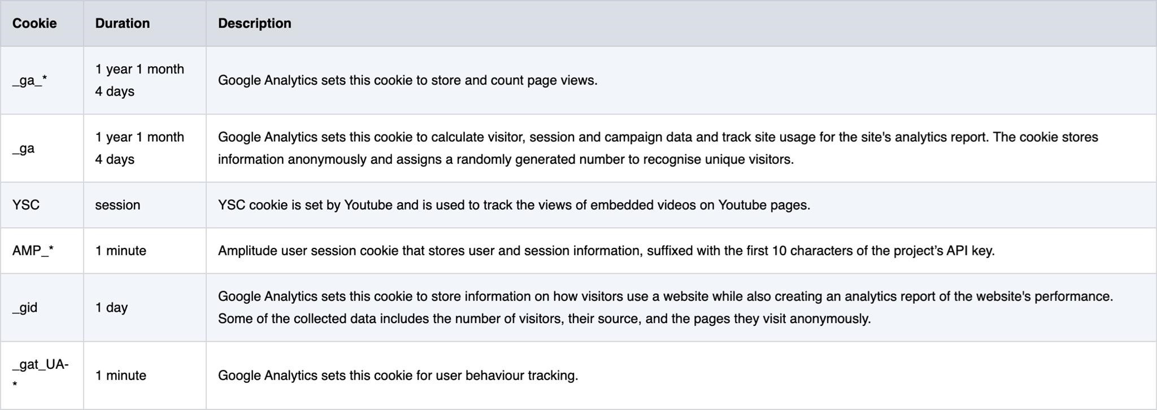1157x410 pixels.
Task: Click YSC description about embedded Youtube videos
Action: tap(514, 205)
